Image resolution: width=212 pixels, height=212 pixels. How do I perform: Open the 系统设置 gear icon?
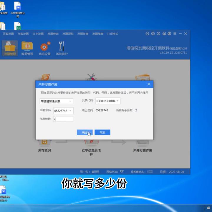tap(44, 48)
